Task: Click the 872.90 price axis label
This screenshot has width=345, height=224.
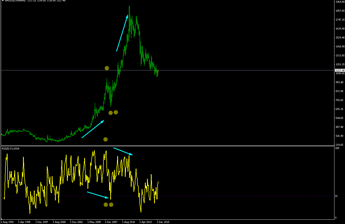Action: pos(340,91)
